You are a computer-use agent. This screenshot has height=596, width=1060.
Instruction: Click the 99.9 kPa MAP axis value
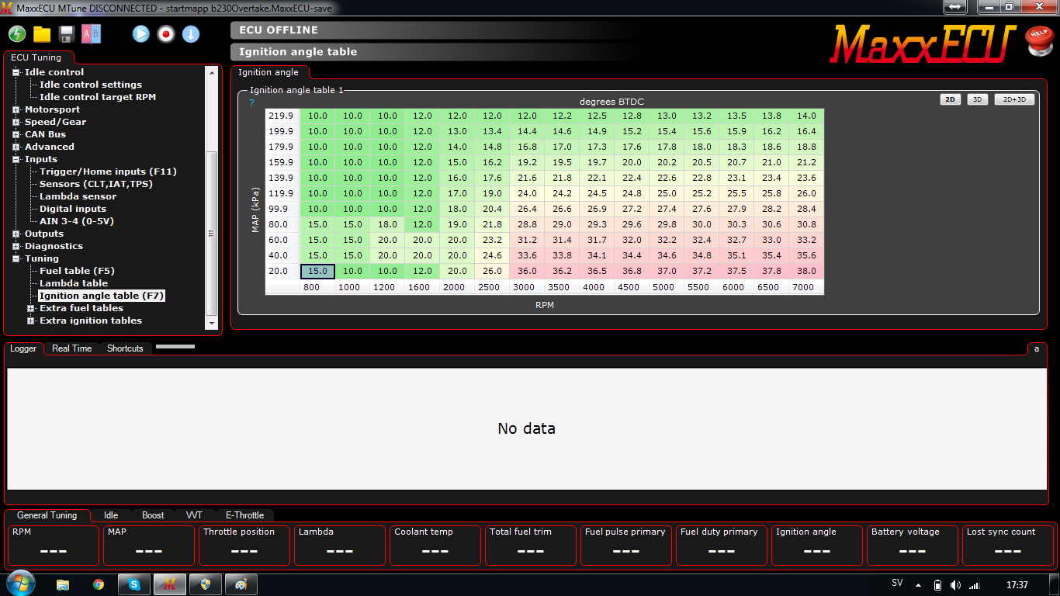click(x=281, y=210)
